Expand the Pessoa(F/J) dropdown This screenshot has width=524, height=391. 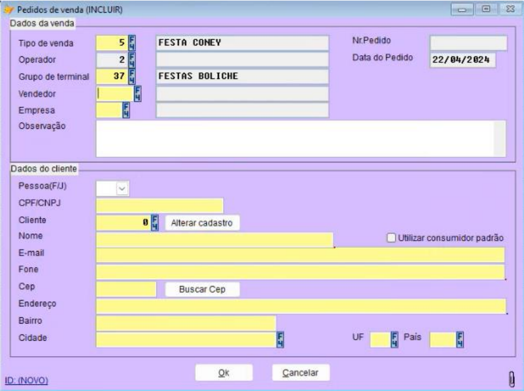click(x=122, y=188)
